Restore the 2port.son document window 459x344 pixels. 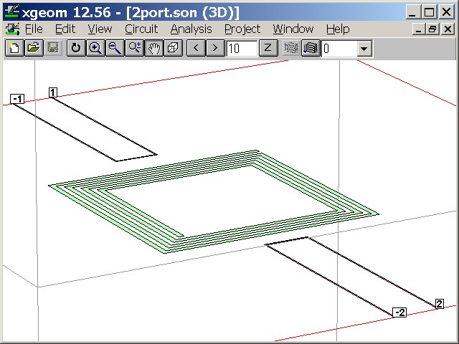(x=433, y=29)
